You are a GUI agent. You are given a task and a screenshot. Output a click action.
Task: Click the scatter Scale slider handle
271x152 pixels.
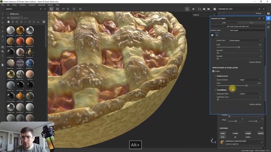pyautogui.click(x=239, y=47)
